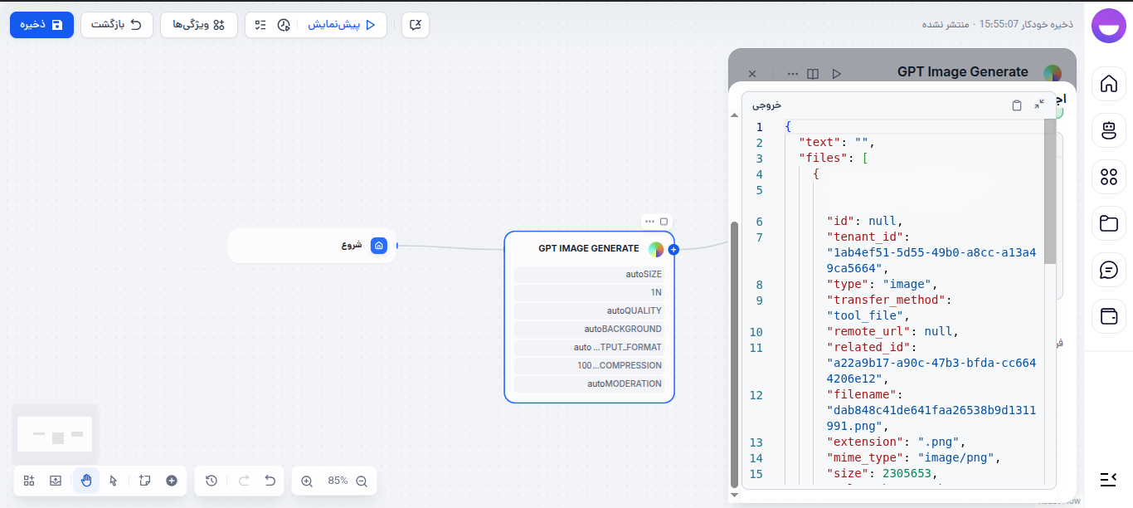Click the blue plus on the GPT IMAGE GENERATE node
1133x508 pixels.
[673, 249]
